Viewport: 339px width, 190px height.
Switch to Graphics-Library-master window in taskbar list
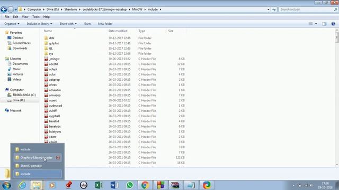pyautogui.click(x=37, y=158)
